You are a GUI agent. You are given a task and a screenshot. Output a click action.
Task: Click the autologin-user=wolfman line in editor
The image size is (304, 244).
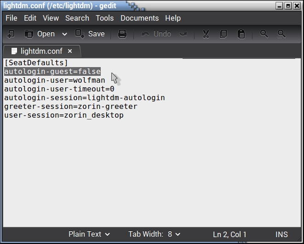pos(55,80)
